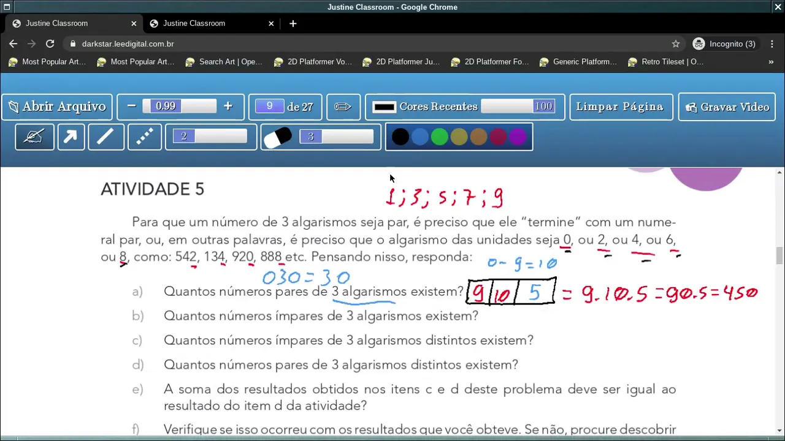785x441 pixels.
Task: Go forward in browser history
Action: pos(31,43)
